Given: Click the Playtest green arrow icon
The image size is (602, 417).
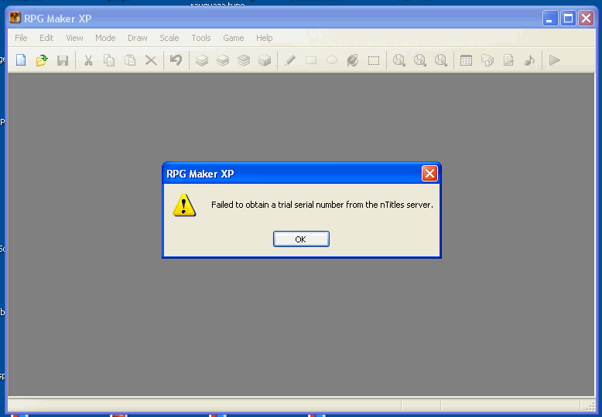Looking at the screenshot, I should pos(554,60).
